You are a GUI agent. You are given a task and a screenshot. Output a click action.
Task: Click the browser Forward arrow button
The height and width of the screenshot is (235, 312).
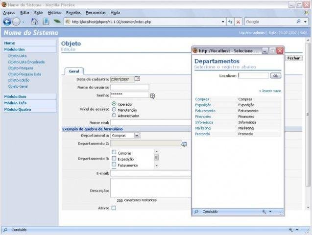[x=17, y=22]
